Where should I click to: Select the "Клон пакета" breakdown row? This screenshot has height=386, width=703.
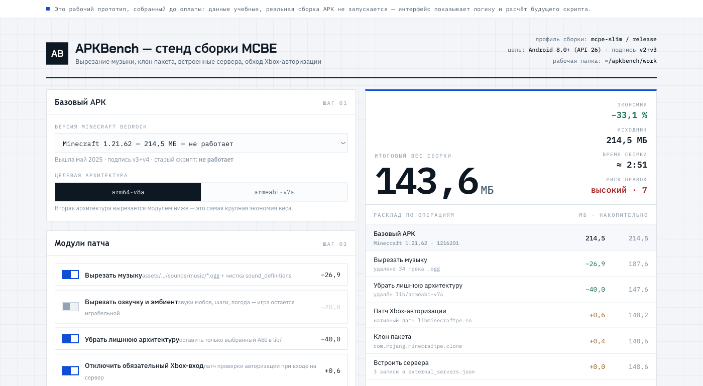pyautogui.click(x=511, y=341)
